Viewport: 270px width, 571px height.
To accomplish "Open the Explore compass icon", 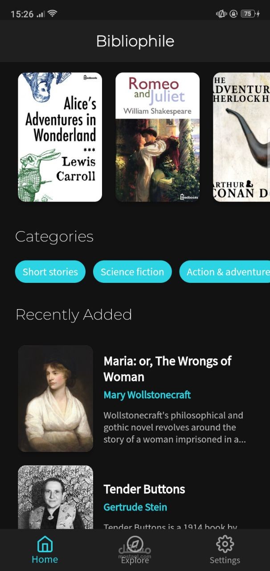I will pos(135,544).
